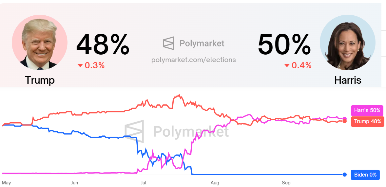The height and width of the screenshot is (187, 386).
Task: Select the Biden 0% chart label
Action: pyautogui.click(x=365, y=175)
